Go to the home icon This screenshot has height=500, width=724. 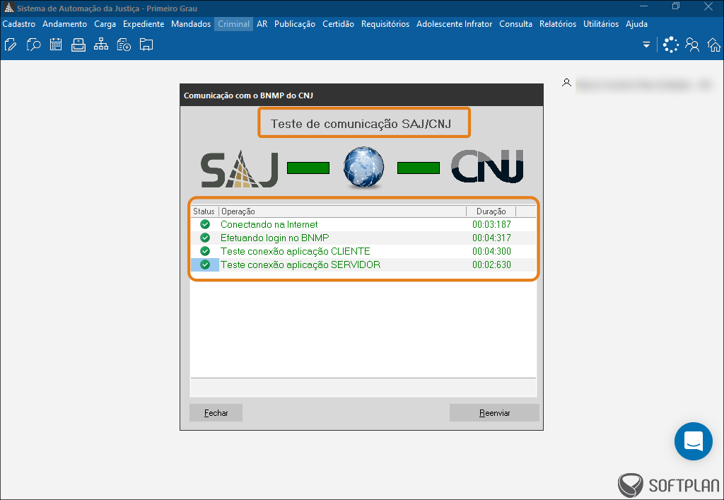[714, 45]
